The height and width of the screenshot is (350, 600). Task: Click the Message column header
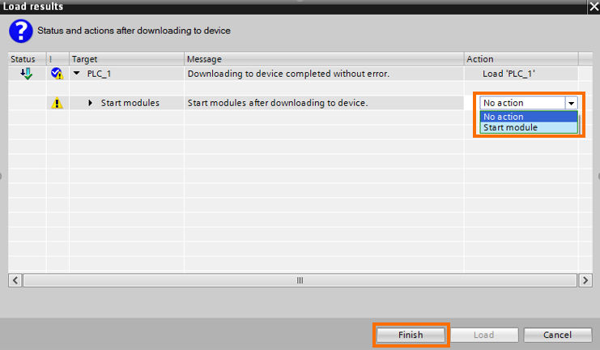tap(324, 59)
